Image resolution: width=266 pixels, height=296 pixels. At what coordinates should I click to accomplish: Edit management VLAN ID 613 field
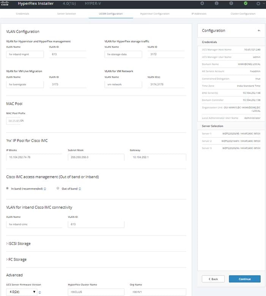click(x=68, y=54)
